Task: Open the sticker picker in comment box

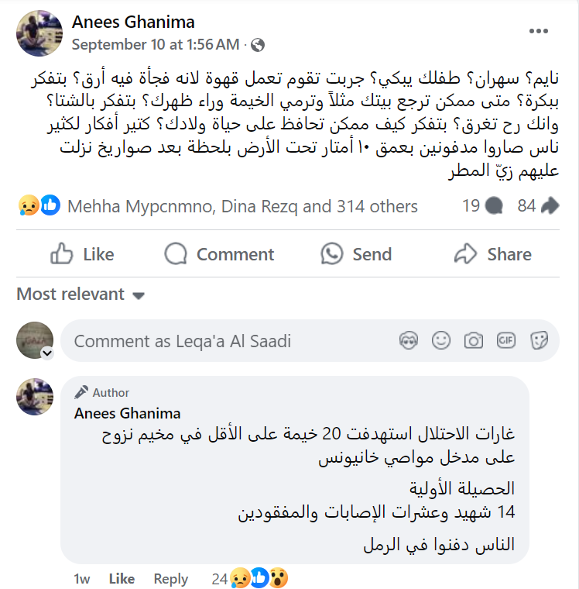Action: (539, 340)
